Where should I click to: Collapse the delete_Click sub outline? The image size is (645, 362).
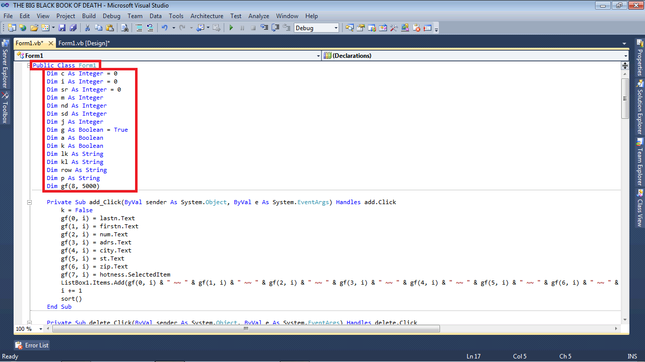pyautogui.click(x=29, y=323)
